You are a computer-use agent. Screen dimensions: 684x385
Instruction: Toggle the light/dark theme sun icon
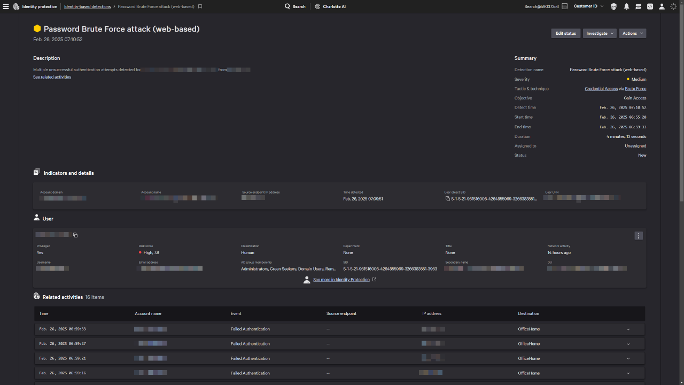click(x=674, y=6)
